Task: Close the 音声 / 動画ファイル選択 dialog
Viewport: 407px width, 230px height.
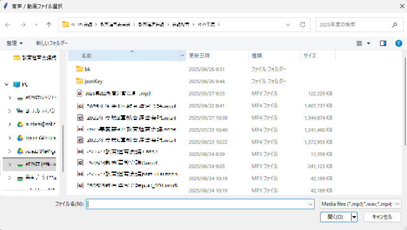Action: coord(402,6)
